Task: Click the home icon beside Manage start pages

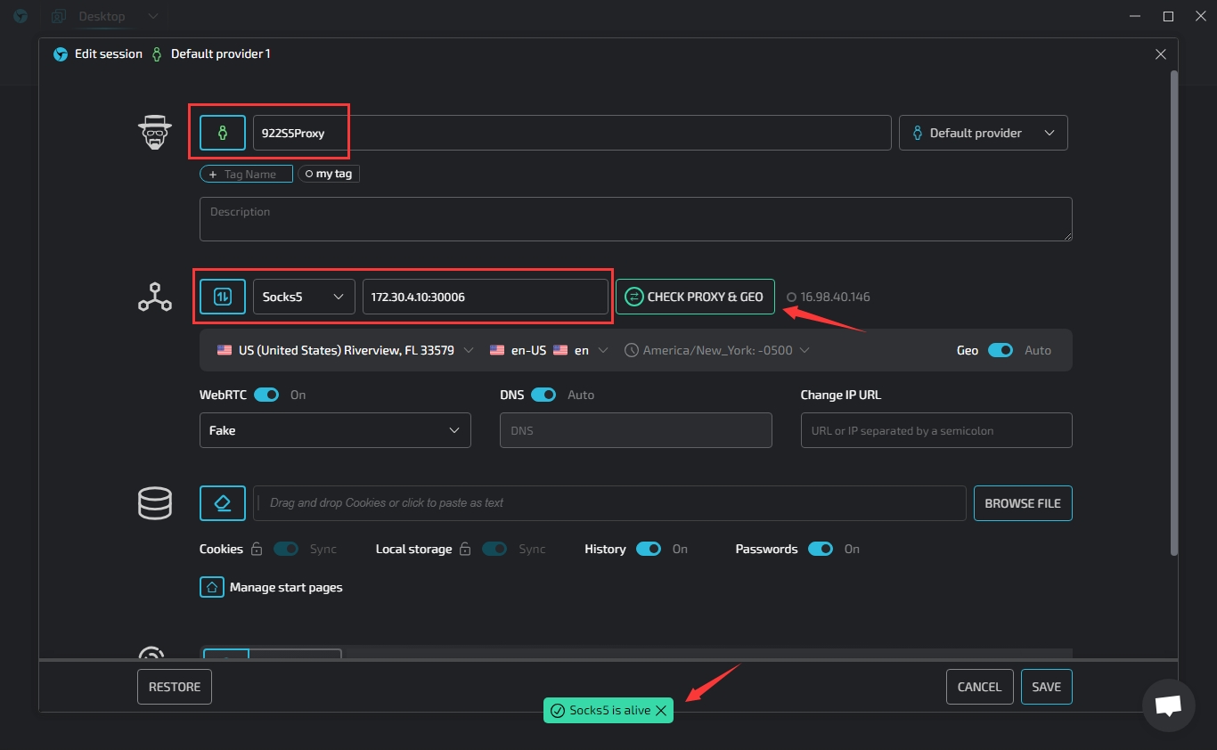Action: tap(212, 587)
